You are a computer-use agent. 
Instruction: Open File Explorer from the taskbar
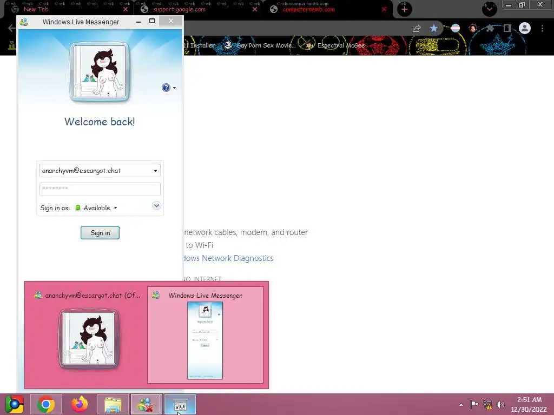point(113,404)
